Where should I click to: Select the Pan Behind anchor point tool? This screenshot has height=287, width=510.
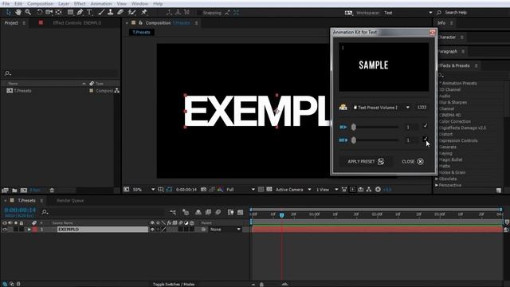click(58, 13)
